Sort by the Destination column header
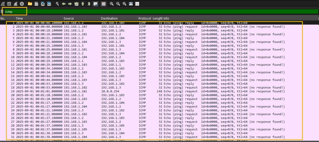 point(119,18)
